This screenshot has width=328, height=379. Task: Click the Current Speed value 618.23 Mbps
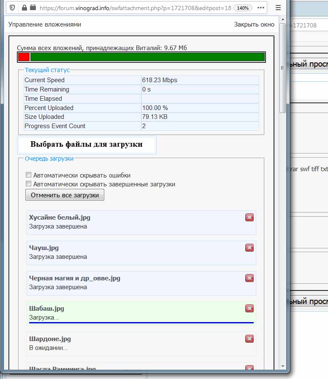160,80
